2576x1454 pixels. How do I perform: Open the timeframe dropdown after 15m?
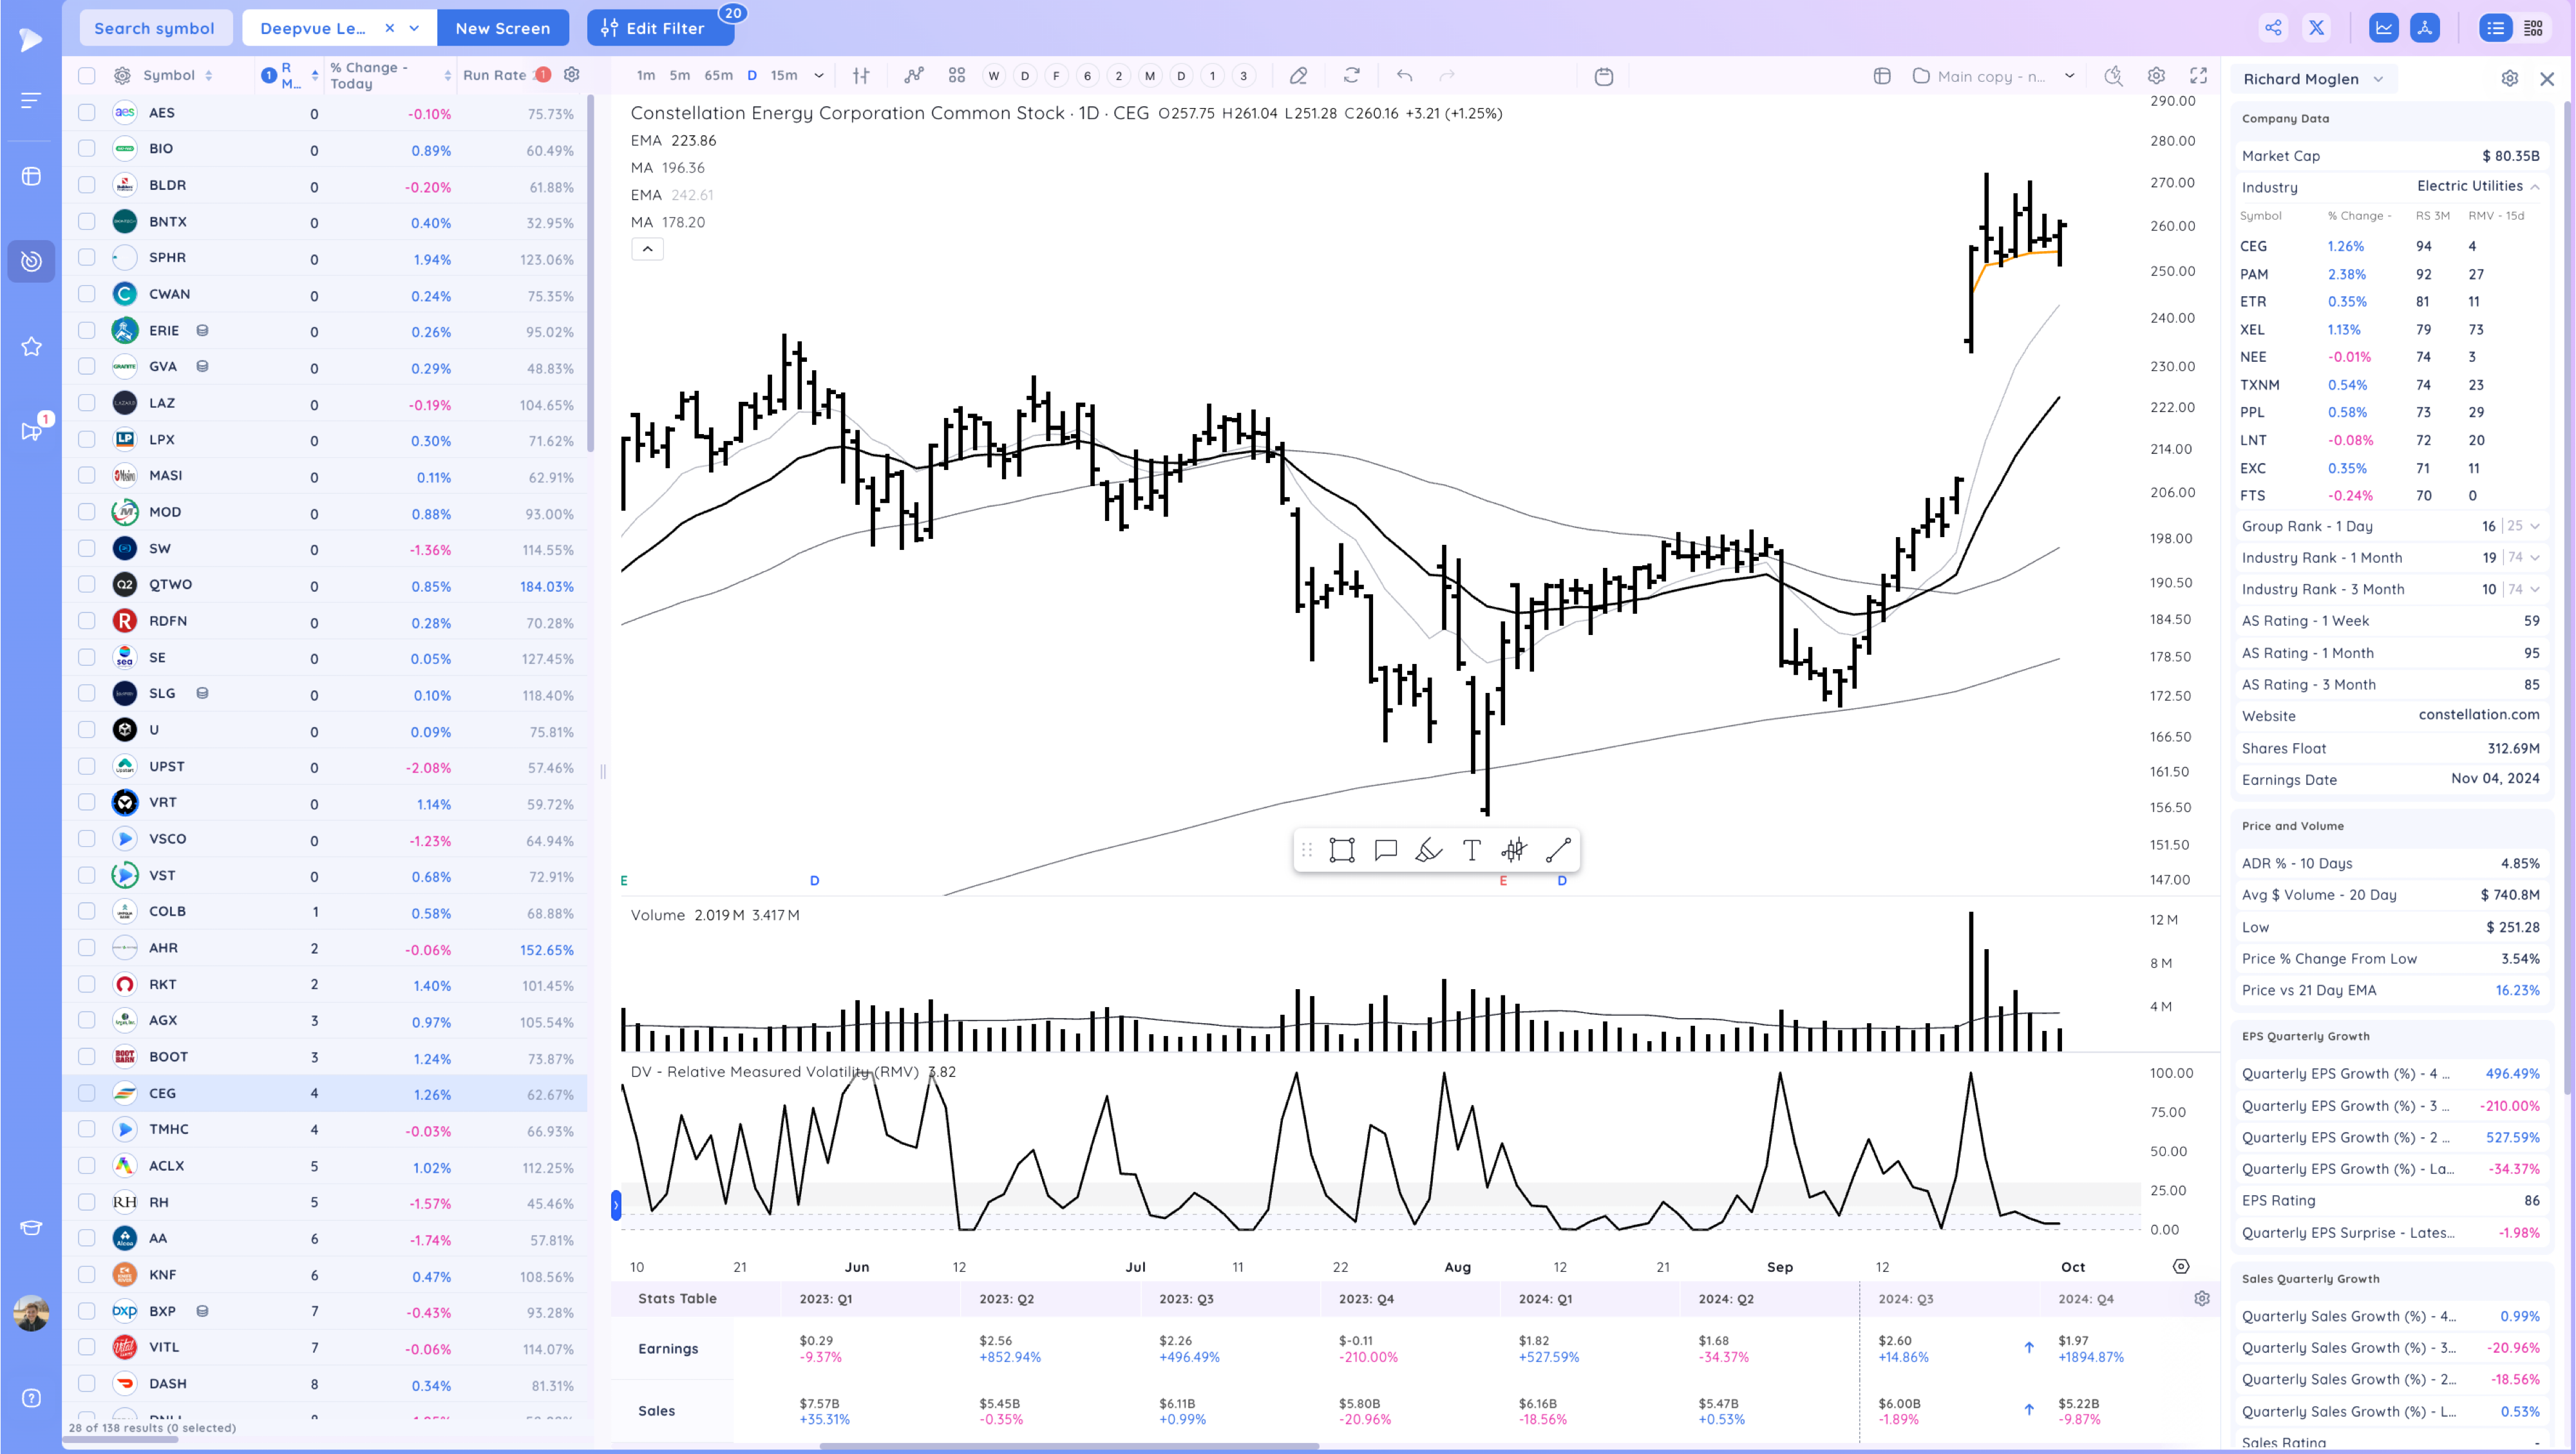(x=819, y=75)
